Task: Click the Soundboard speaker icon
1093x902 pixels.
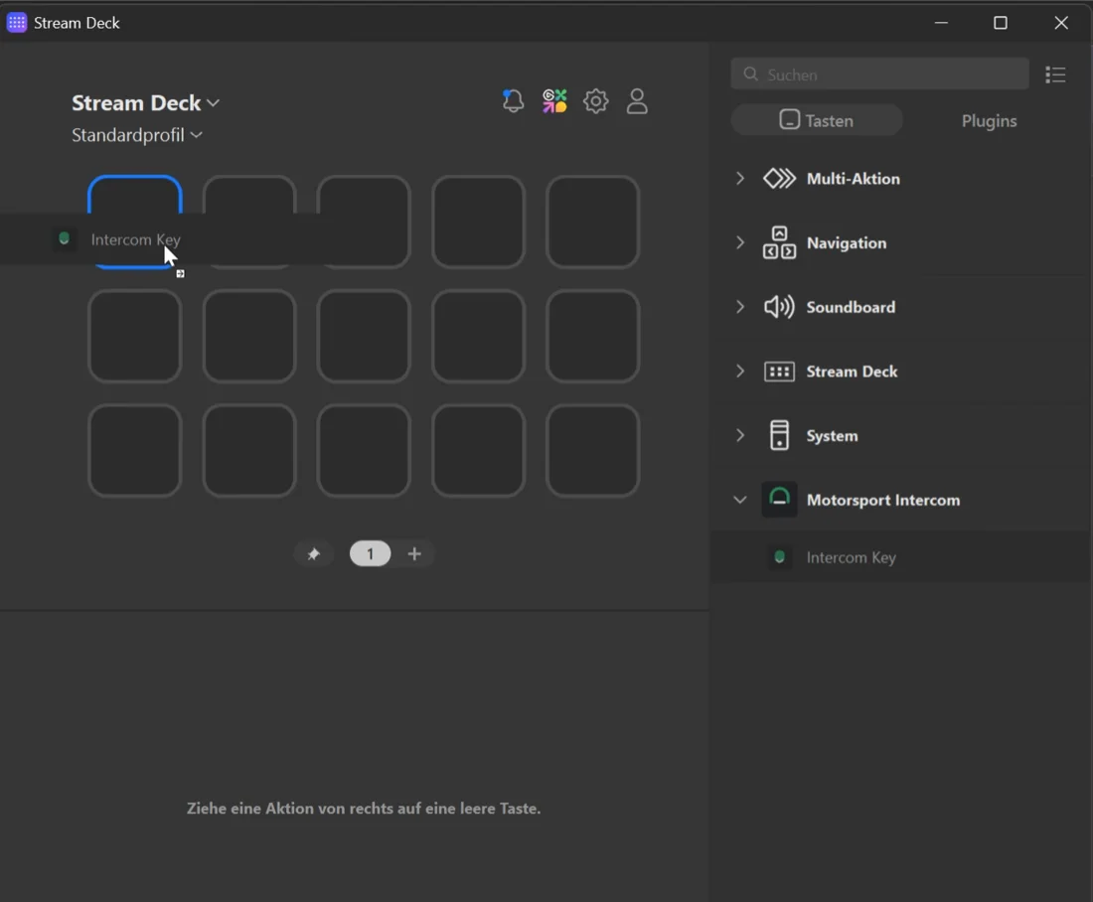Action: coord(779,307)
